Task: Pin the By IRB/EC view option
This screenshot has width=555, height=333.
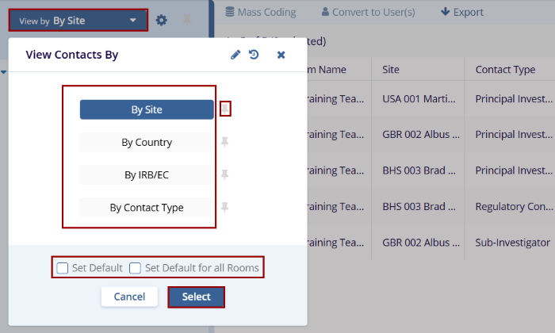Action: [x=225, y=174]
